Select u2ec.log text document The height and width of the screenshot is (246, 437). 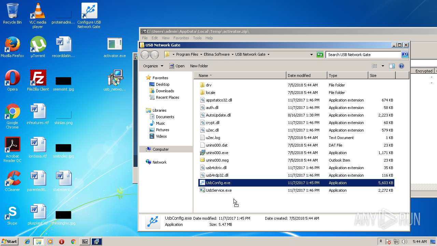point(296,138)
